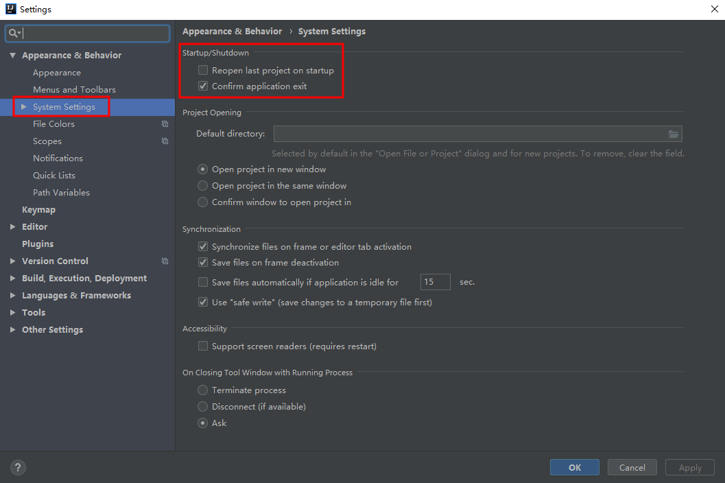Screen dimensions: 725x483
Task: Open Path Variables settings
Action: pos(61,193)
